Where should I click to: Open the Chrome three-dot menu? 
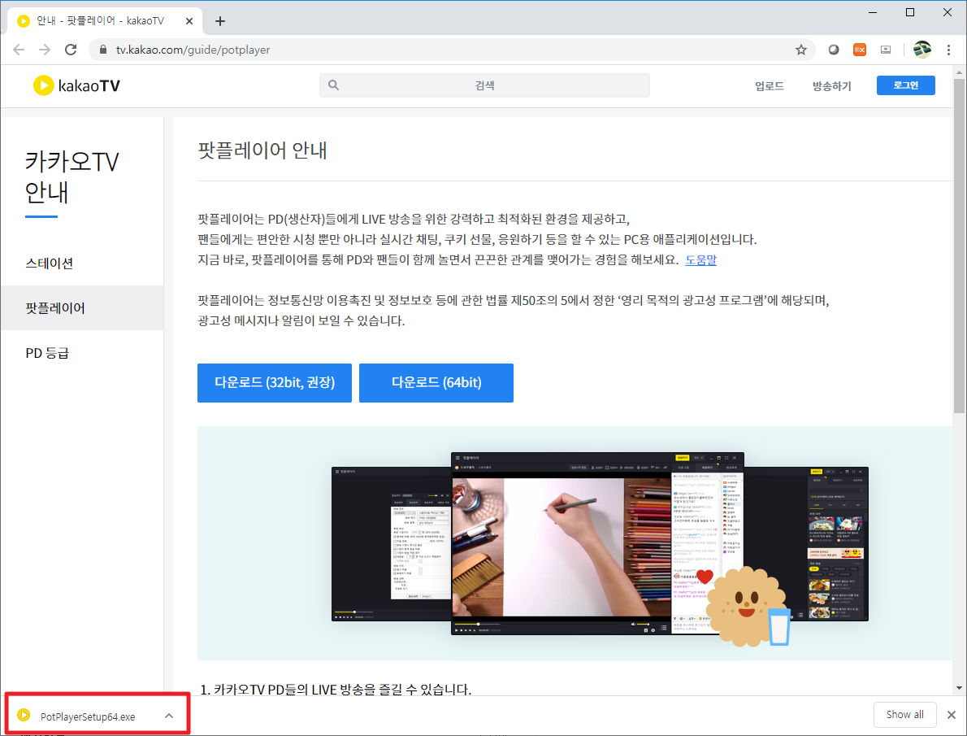948,50
